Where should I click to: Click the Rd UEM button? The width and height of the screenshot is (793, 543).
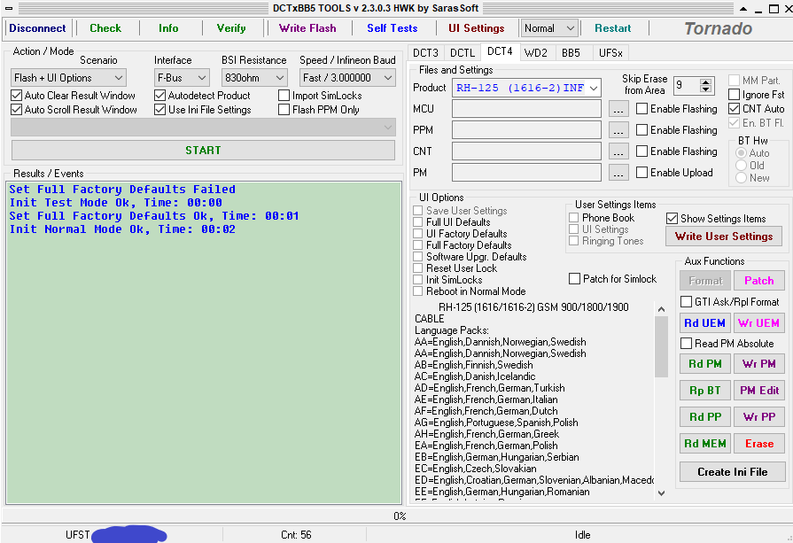705,323
